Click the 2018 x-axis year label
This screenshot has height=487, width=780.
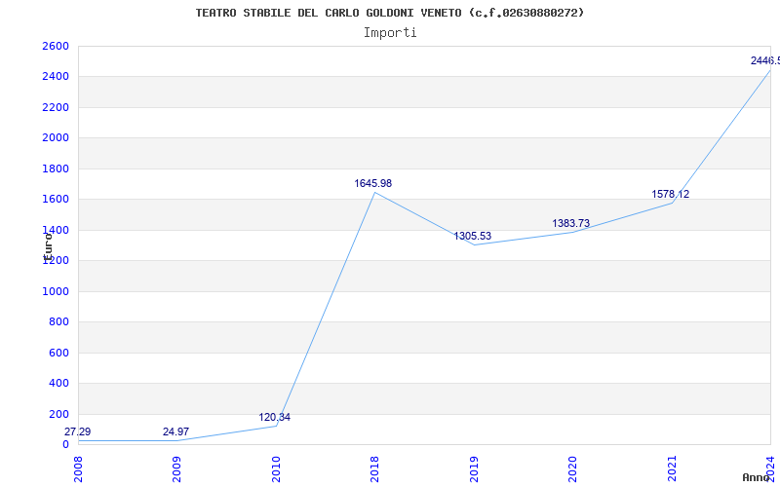coord(374,469)
